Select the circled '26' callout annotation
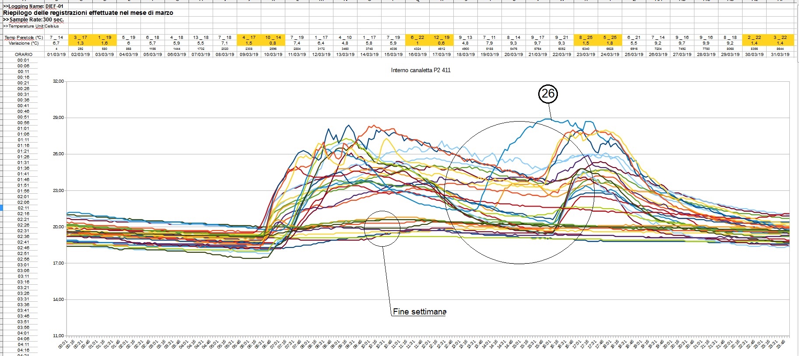The width and height of the screenshot is (799, 356). pyautogui.click(x=548, y=94)
